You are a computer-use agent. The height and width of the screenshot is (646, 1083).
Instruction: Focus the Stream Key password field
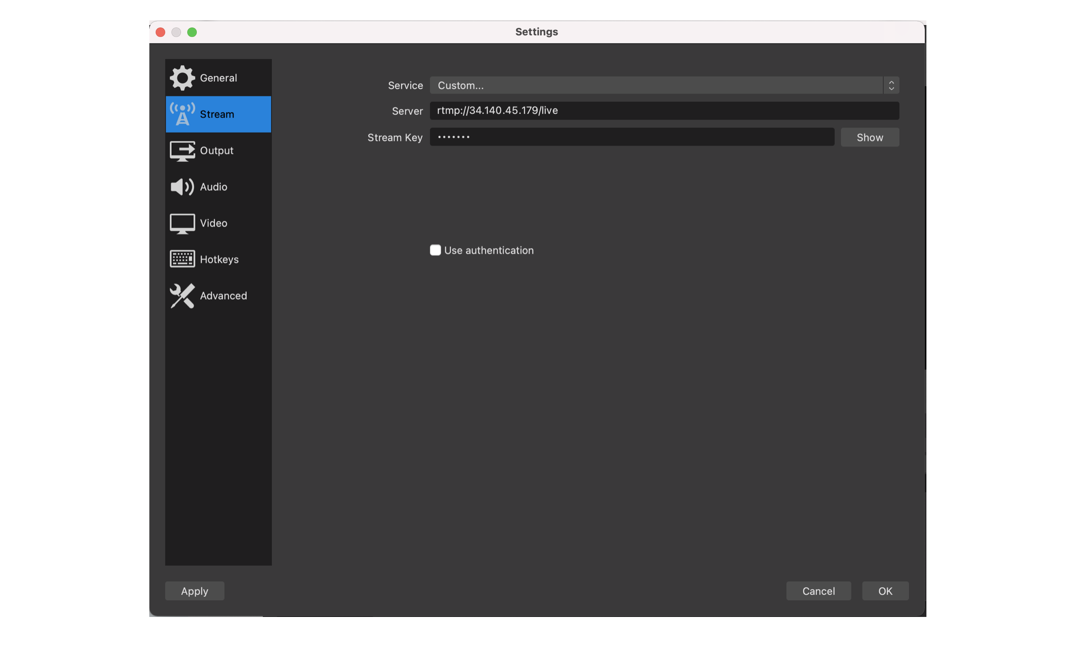[x=631, y=138]
